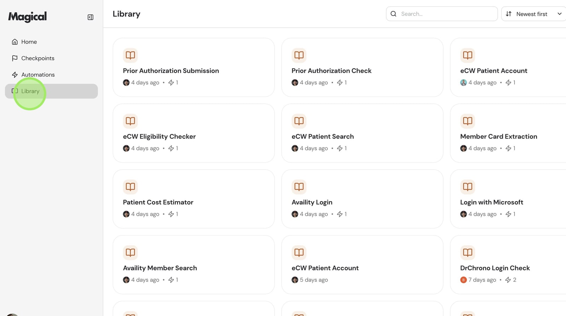The width and height of the screenshot is (566, 316).
Task: Open eCW Patient Search card
Action: coord(362,133)
